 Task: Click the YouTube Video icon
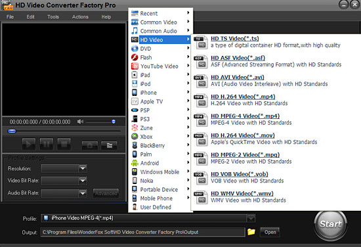click(135, 66)
